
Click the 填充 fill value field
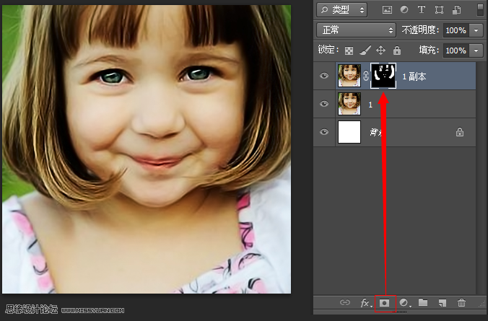[456, 50]
